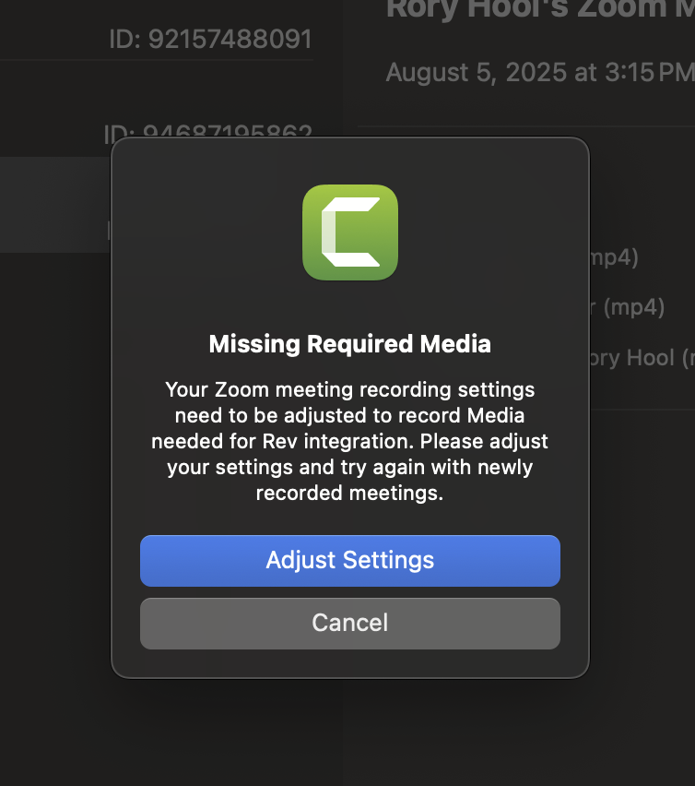Click the highlighted meeting row in sidebar
Viewport: 695px width, 786px height.
click(x=55, y=205)
